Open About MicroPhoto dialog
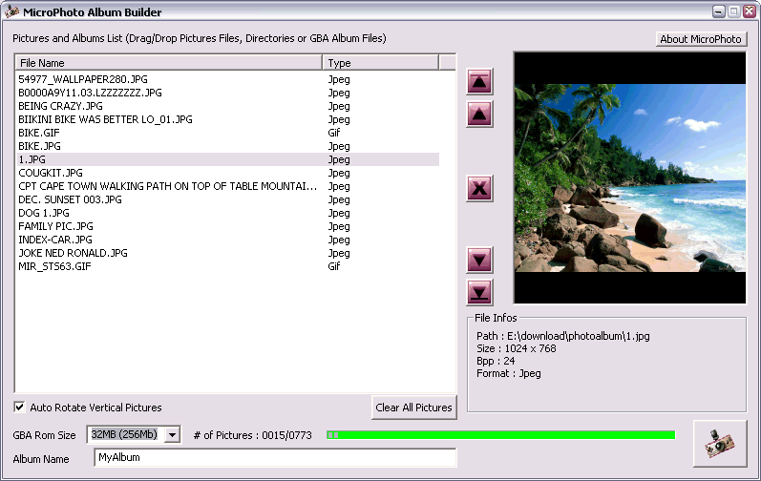 701,39
